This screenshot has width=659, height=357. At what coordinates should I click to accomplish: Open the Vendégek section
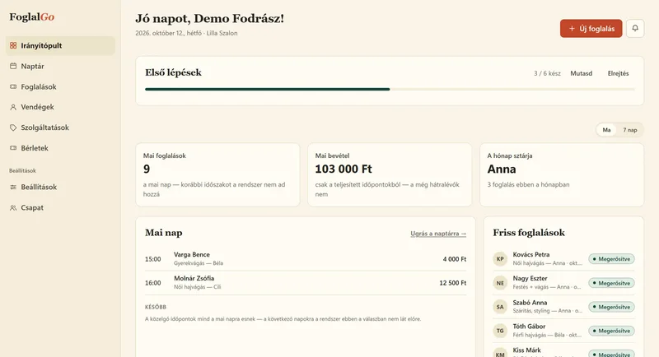[60, 107]
